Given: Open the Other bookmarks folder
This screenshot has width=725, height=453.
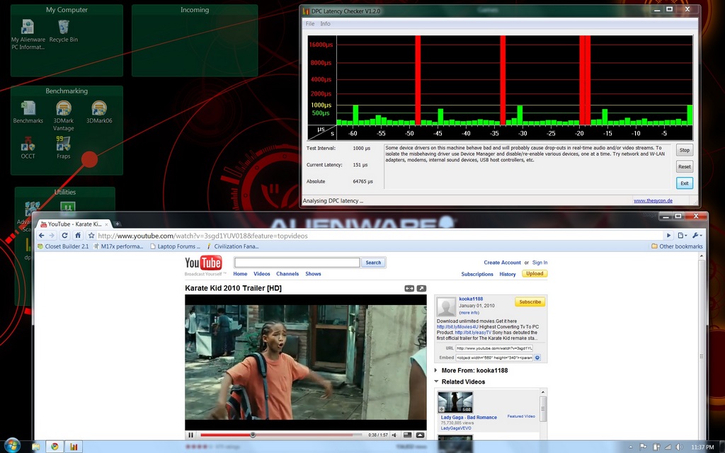Looking at the screenshot, I should click(x=677, y=246).
